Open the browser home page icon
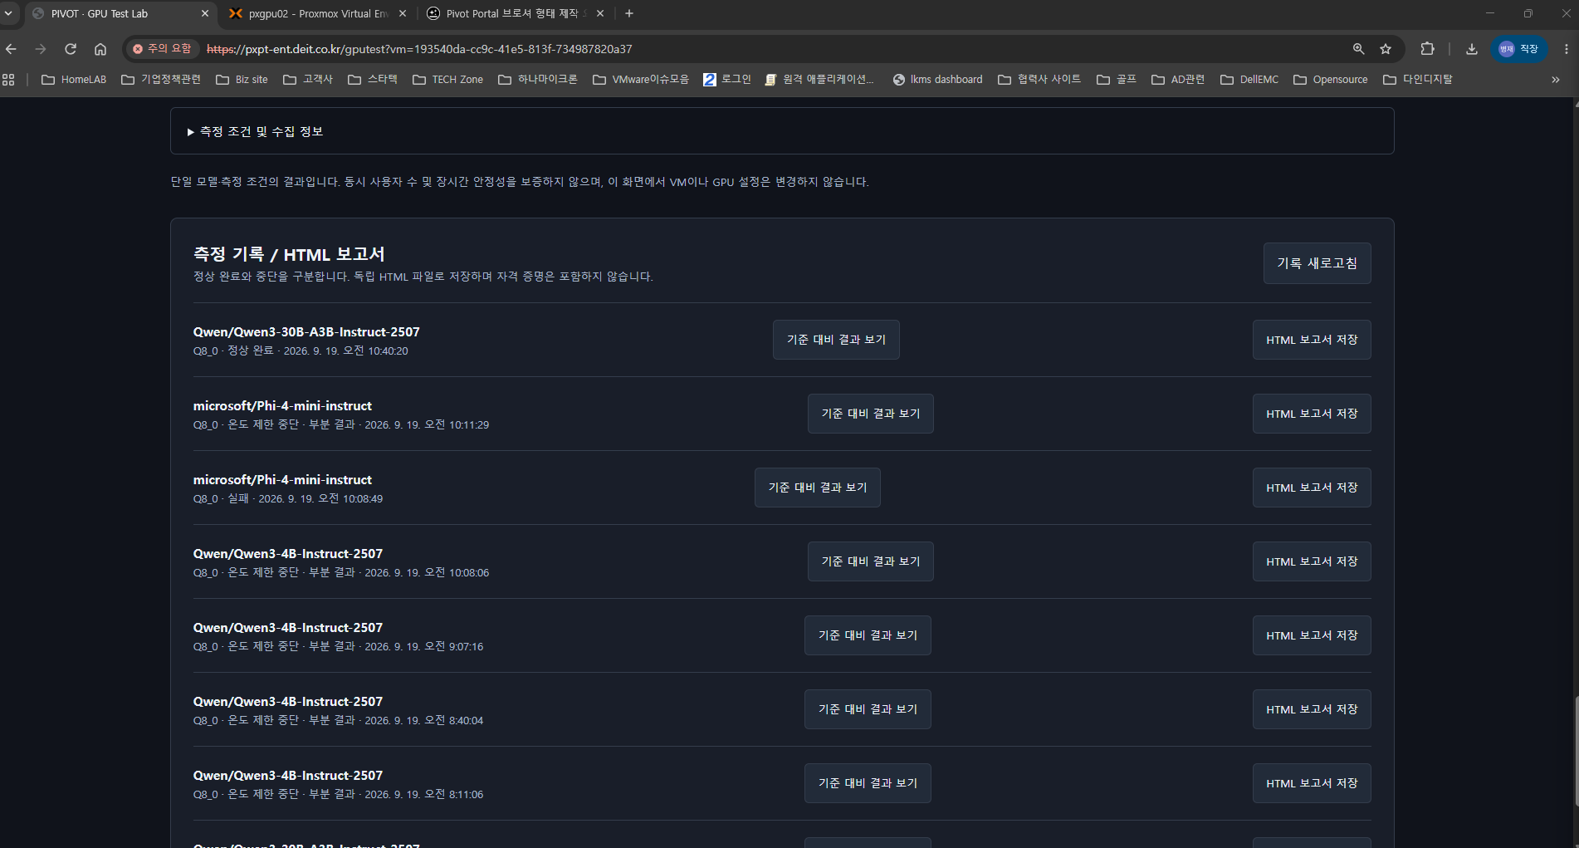Image resolution: width=1579 pixels, height=848 pixels. tap(100, 49)
